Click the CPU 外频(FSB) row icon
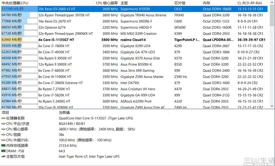The image size is (275, 166). click(x=3, y=140)
